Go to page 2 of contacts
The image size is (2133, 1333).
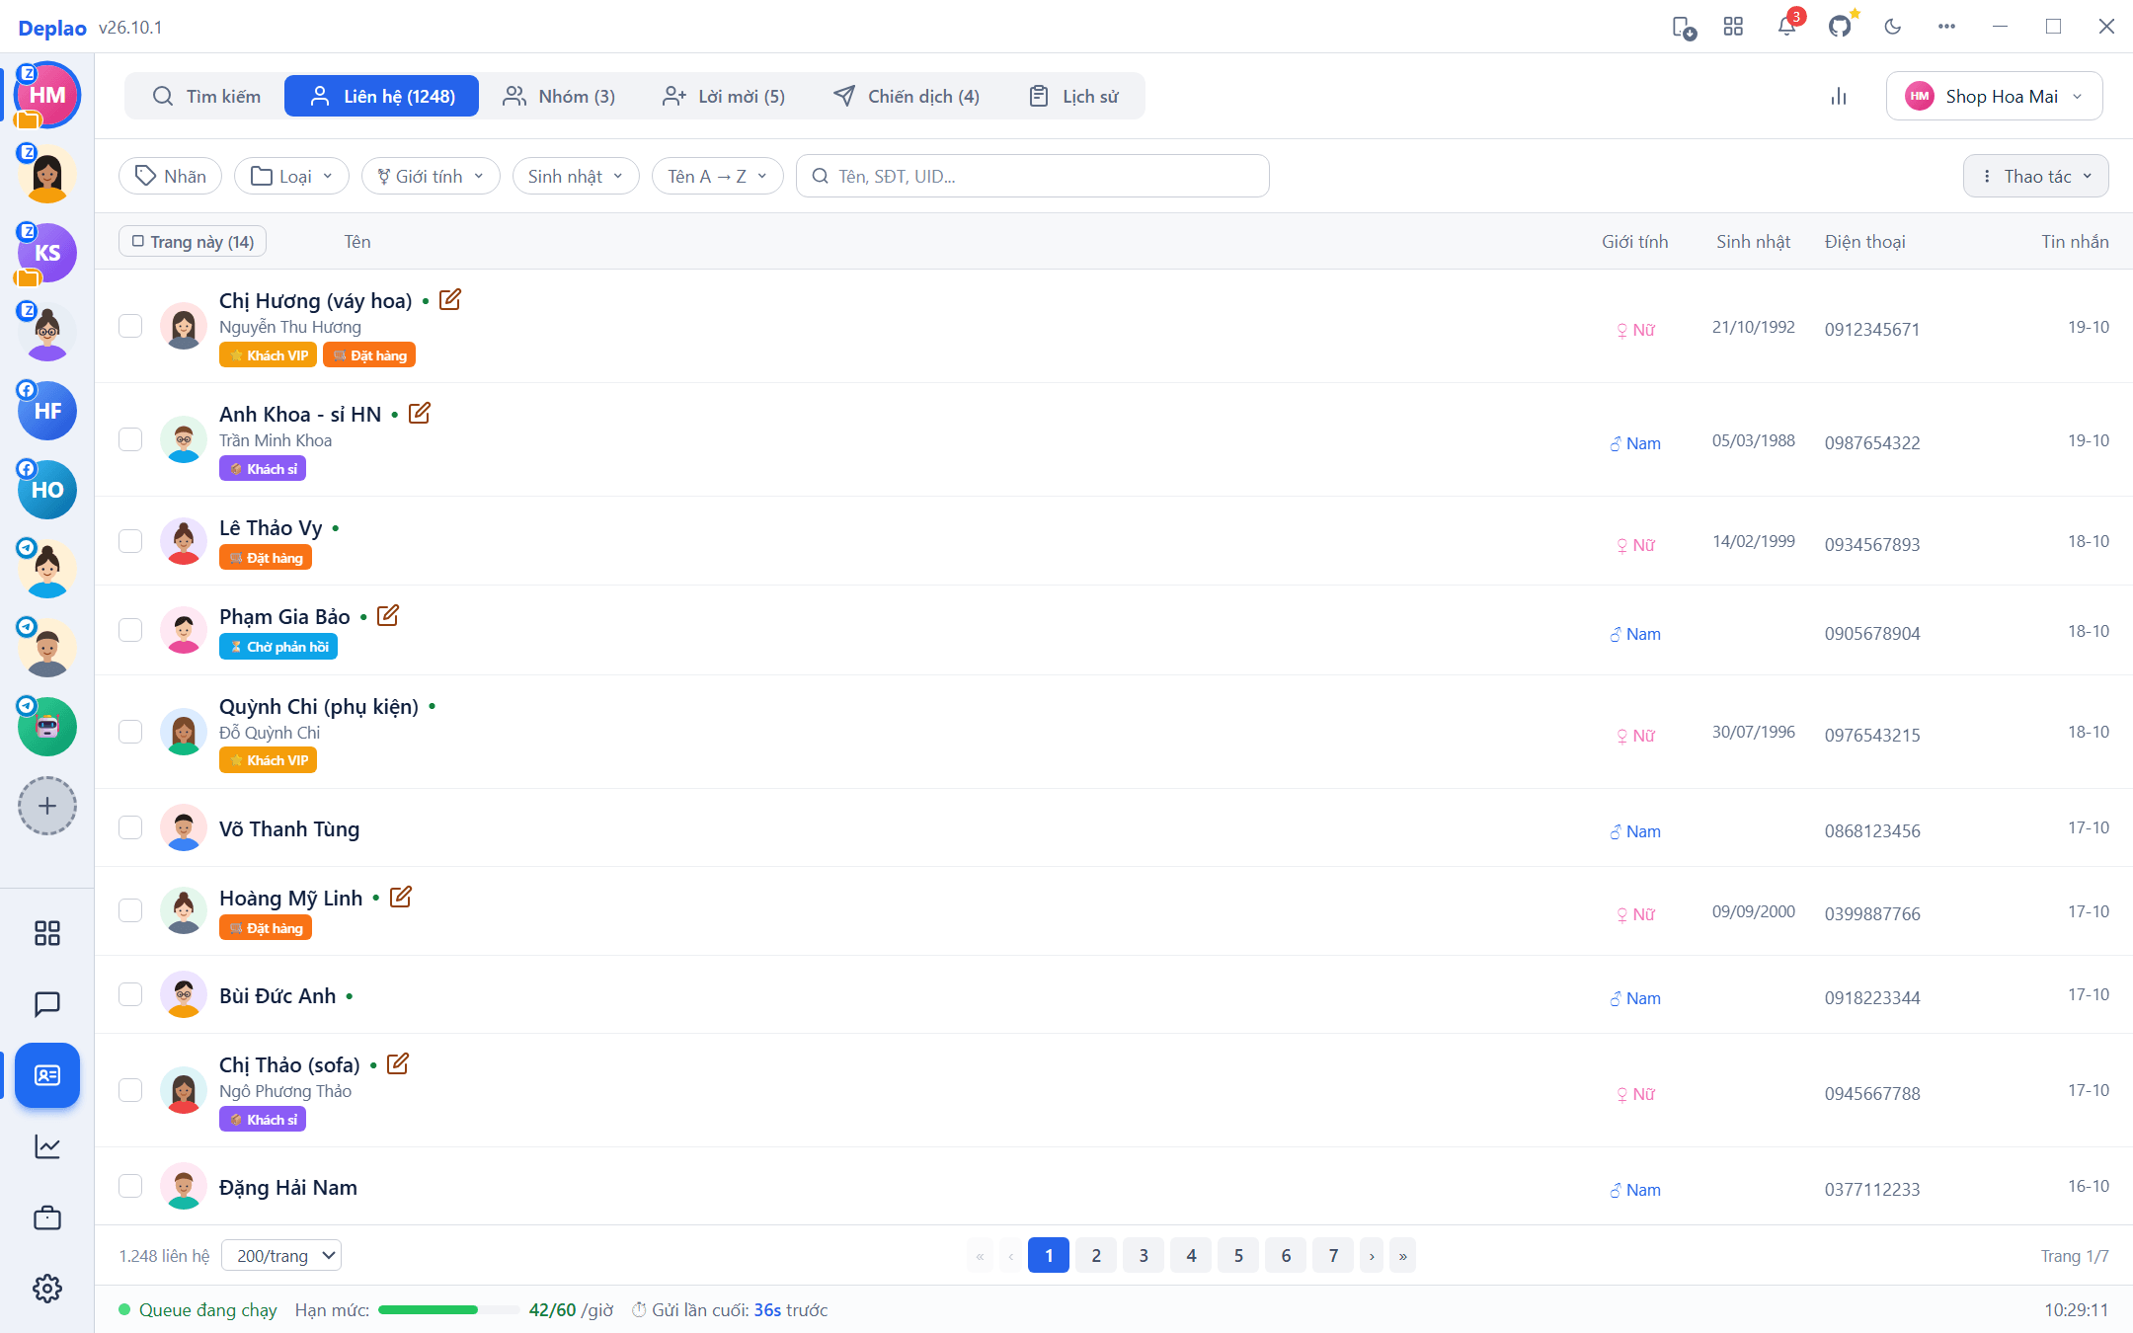(1096, 1256)
